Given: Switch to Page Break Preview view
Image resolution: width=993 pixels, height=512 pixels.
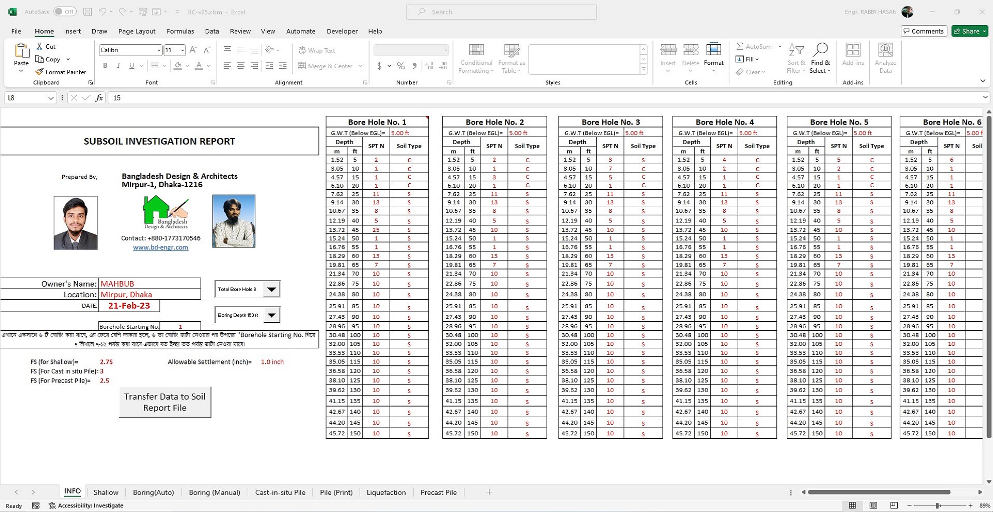Looking at the screenshot, I should point(894,505).
